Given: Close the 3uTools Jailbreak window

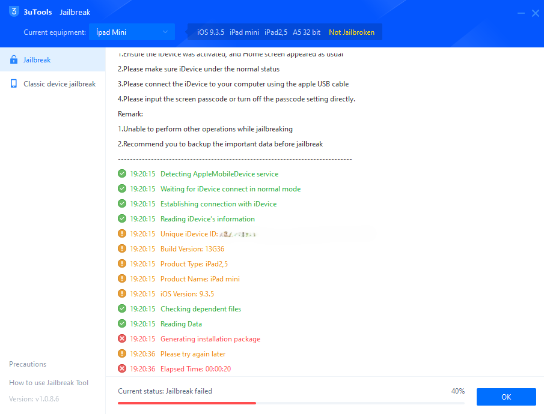Looking at the screenshot, I should click(x=536, y=13).
